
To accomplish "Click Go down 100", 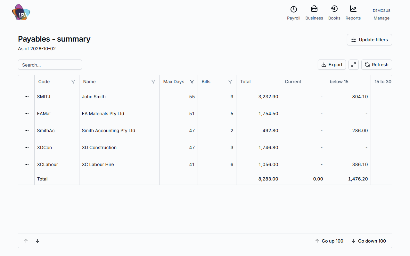I will point(369,241).
